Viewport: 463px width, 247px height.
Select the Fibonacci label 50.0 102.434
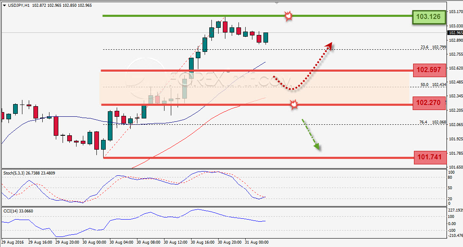[433, 84]
